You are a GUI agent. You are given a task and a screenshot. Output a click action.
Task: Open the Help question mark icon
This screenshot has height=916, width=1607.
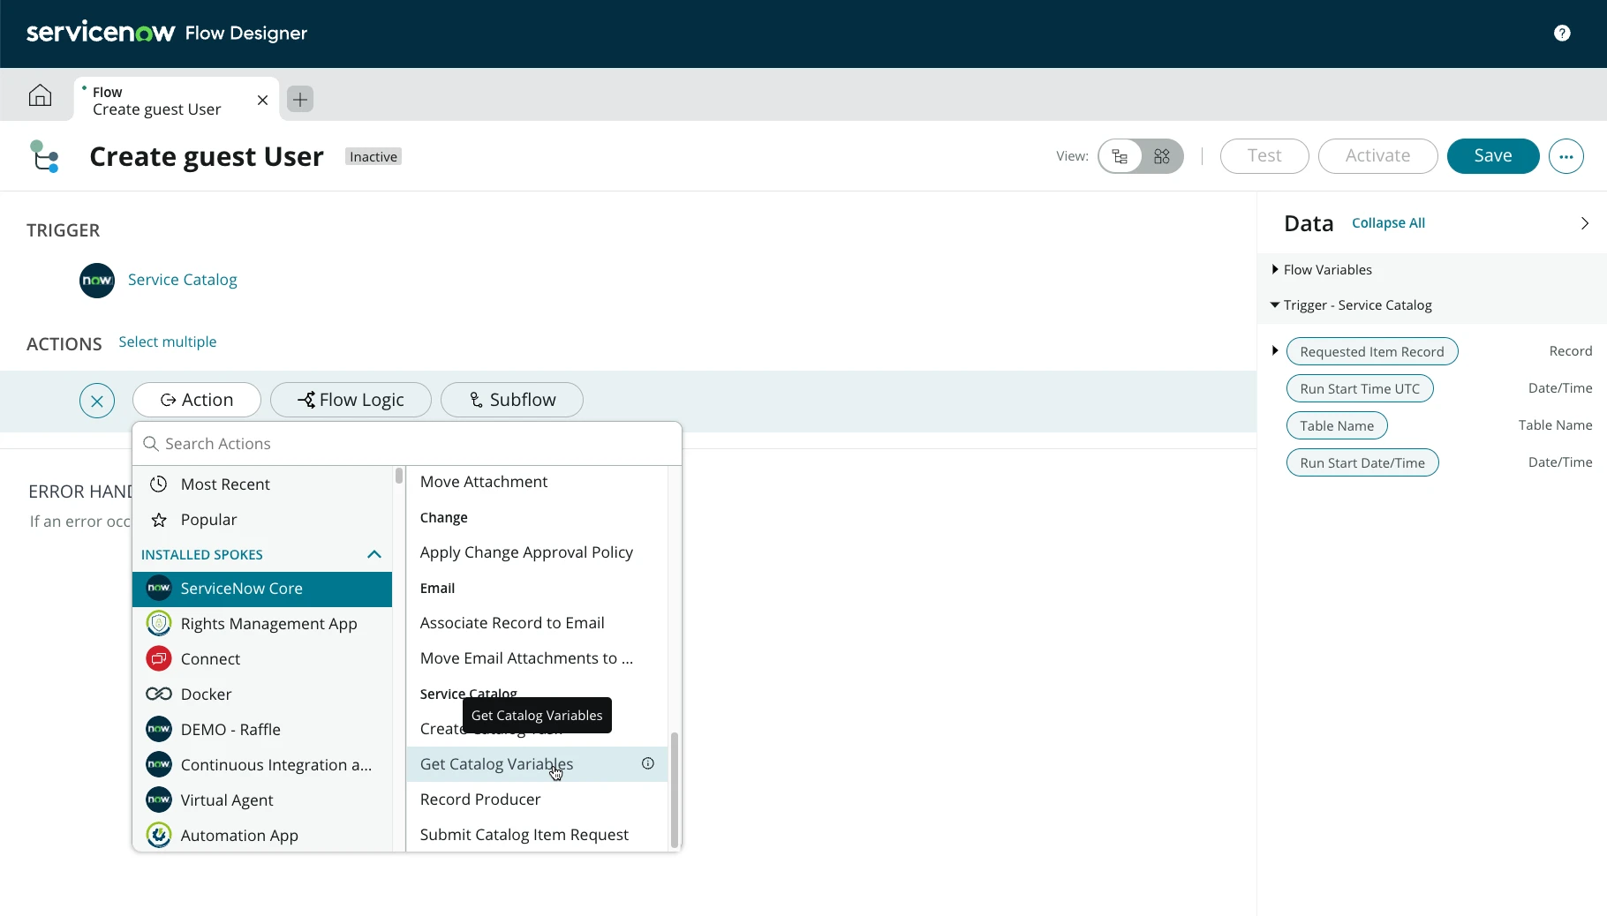click(1562, 33)
